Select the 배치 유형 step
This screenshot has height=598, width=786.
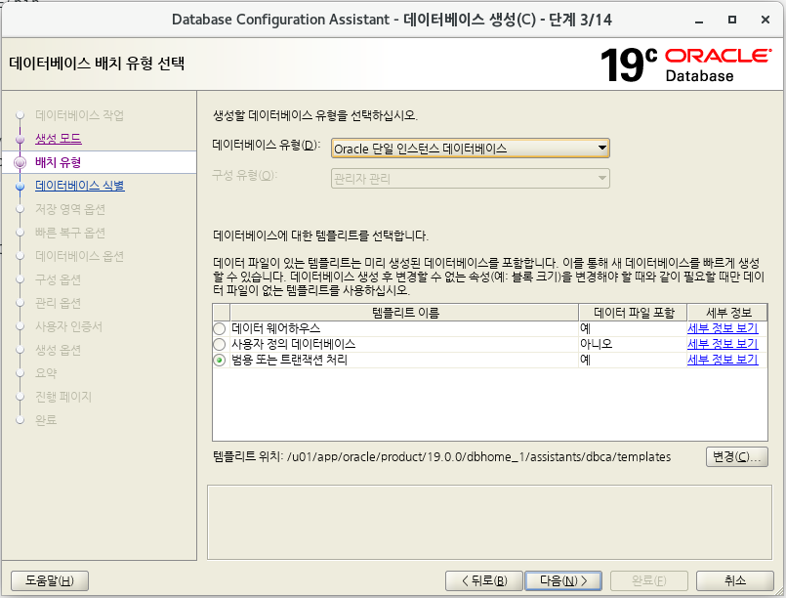coord(59,162)
